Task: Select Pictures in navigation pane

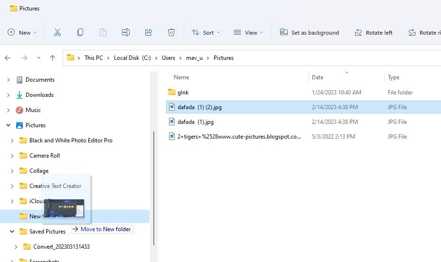Action: click(x=36, y=125)
